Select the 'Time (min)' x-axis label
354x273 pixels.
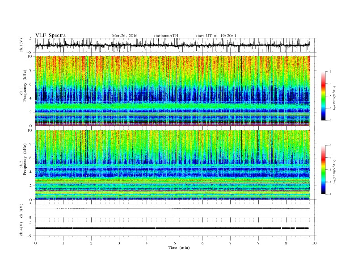pos(179,248)
